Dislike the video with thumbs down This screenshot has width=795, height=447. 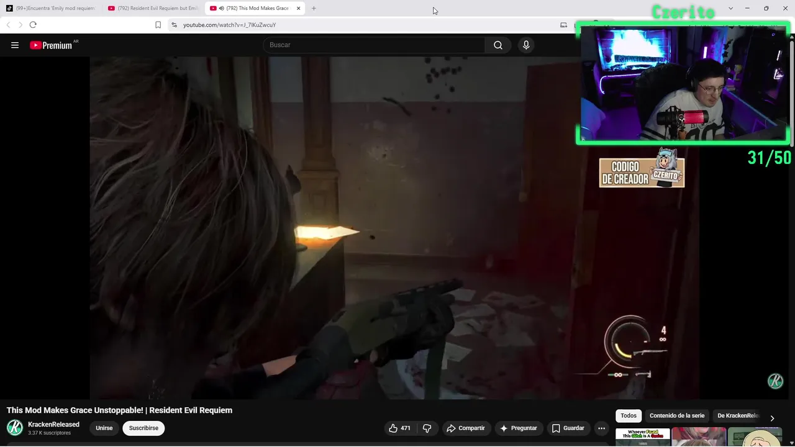pyautogui.click(x=427, y=428)
